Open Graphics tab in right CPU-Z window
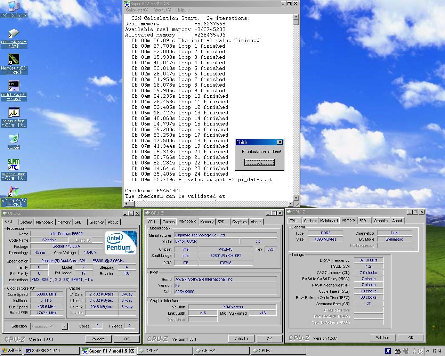Image resolution: width=445 pixels, height=356 pixels. [381, 221]
